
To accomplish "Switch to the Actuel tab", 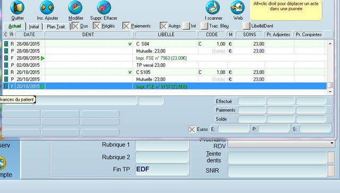I will [x=15, y=26].
